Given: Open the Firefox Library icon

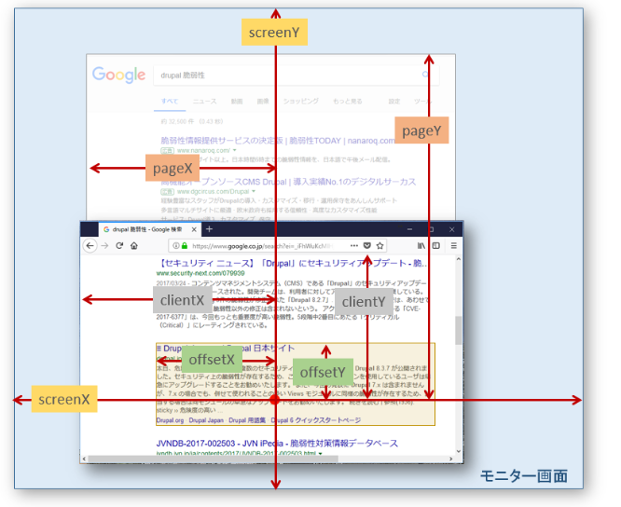Looking at the screenshot, I should click(421, 246).
